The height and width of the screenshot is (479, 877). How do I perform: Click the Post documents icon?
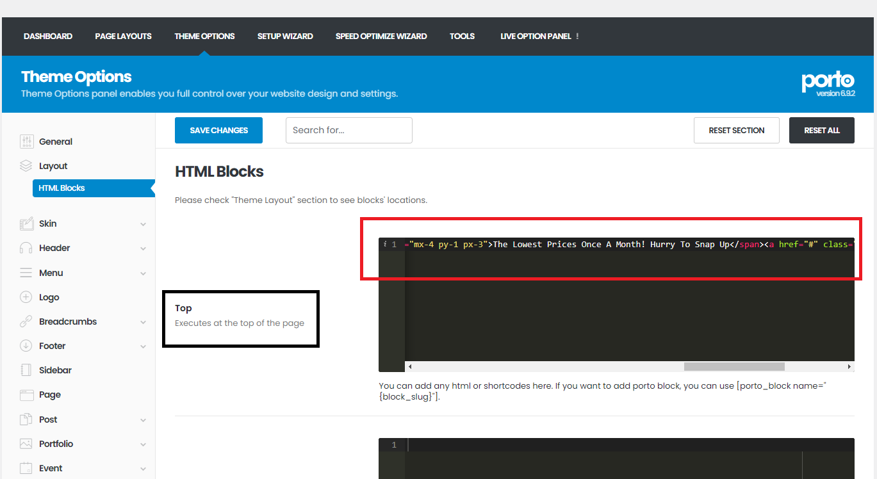point(26,419)
